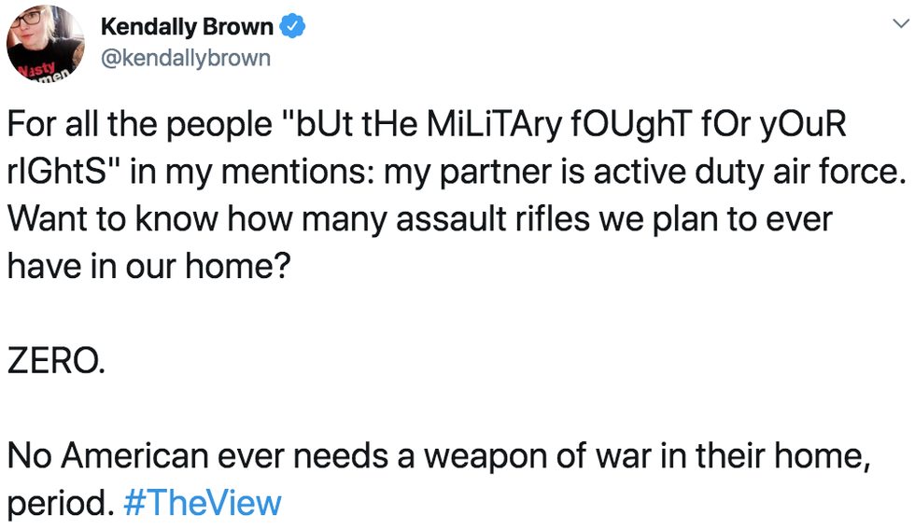Click the blue verified checkmark badge

pos(294,27)
